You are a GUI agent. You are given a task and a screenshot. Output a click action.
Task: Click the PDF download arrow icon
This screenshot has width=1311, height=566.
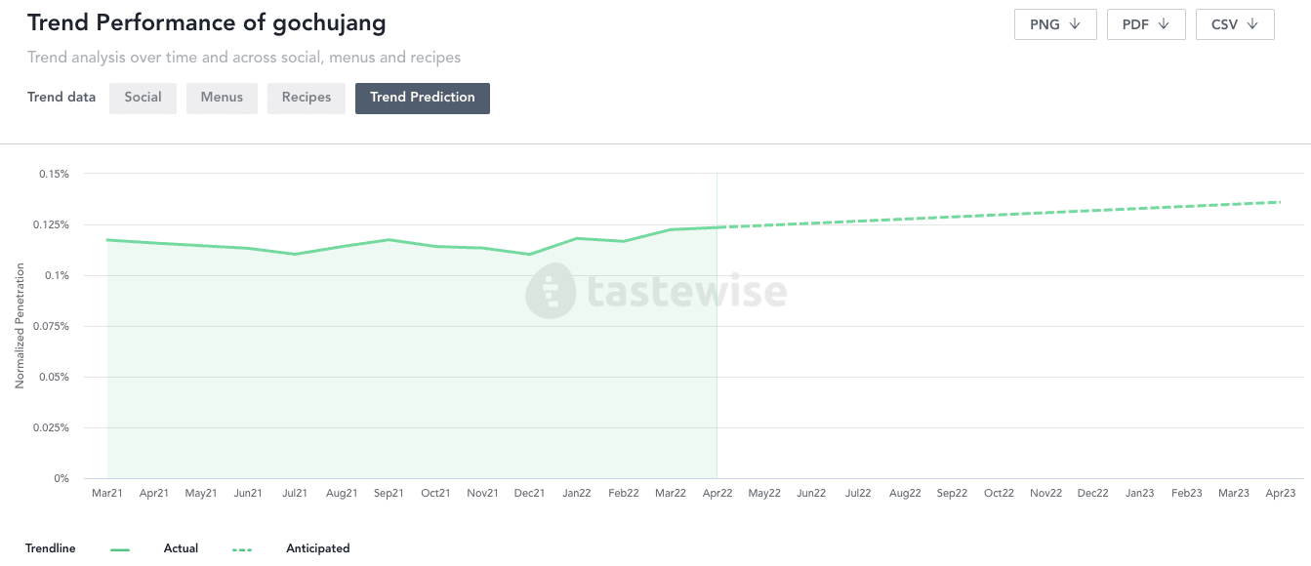coord(1164,24)
